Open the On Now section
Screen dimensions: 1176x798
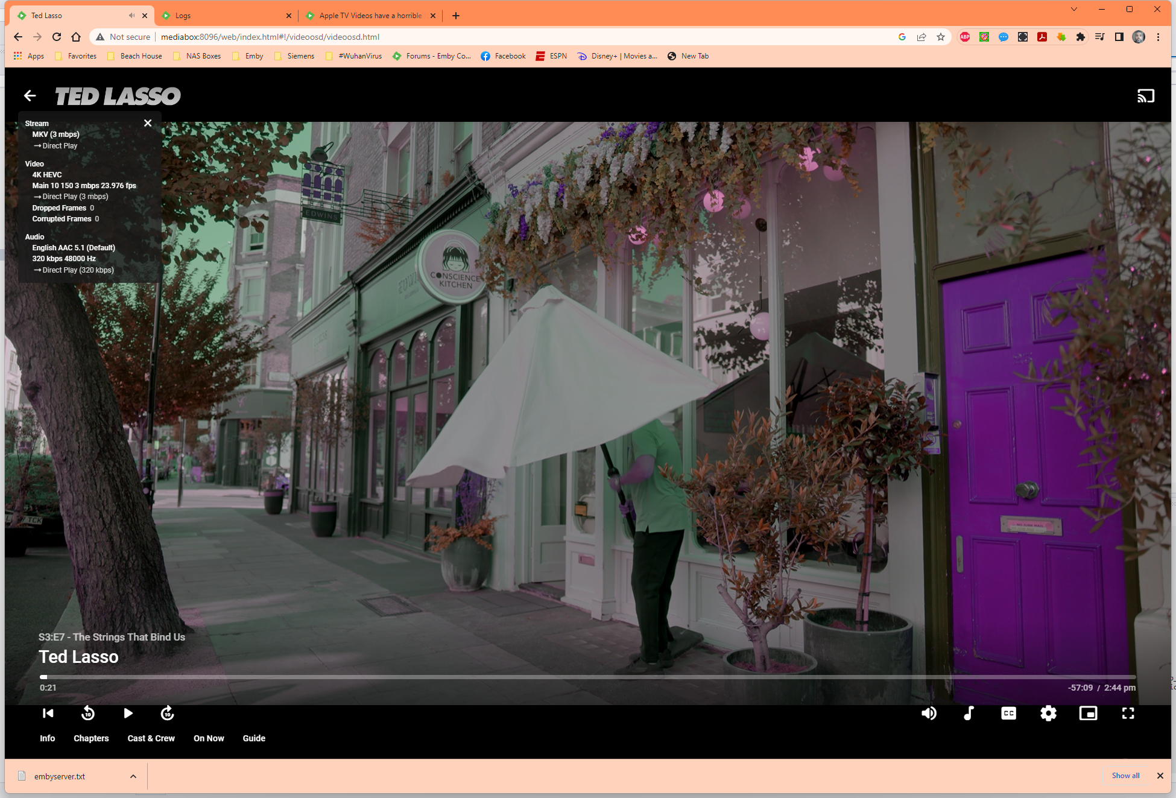point(209,738)
